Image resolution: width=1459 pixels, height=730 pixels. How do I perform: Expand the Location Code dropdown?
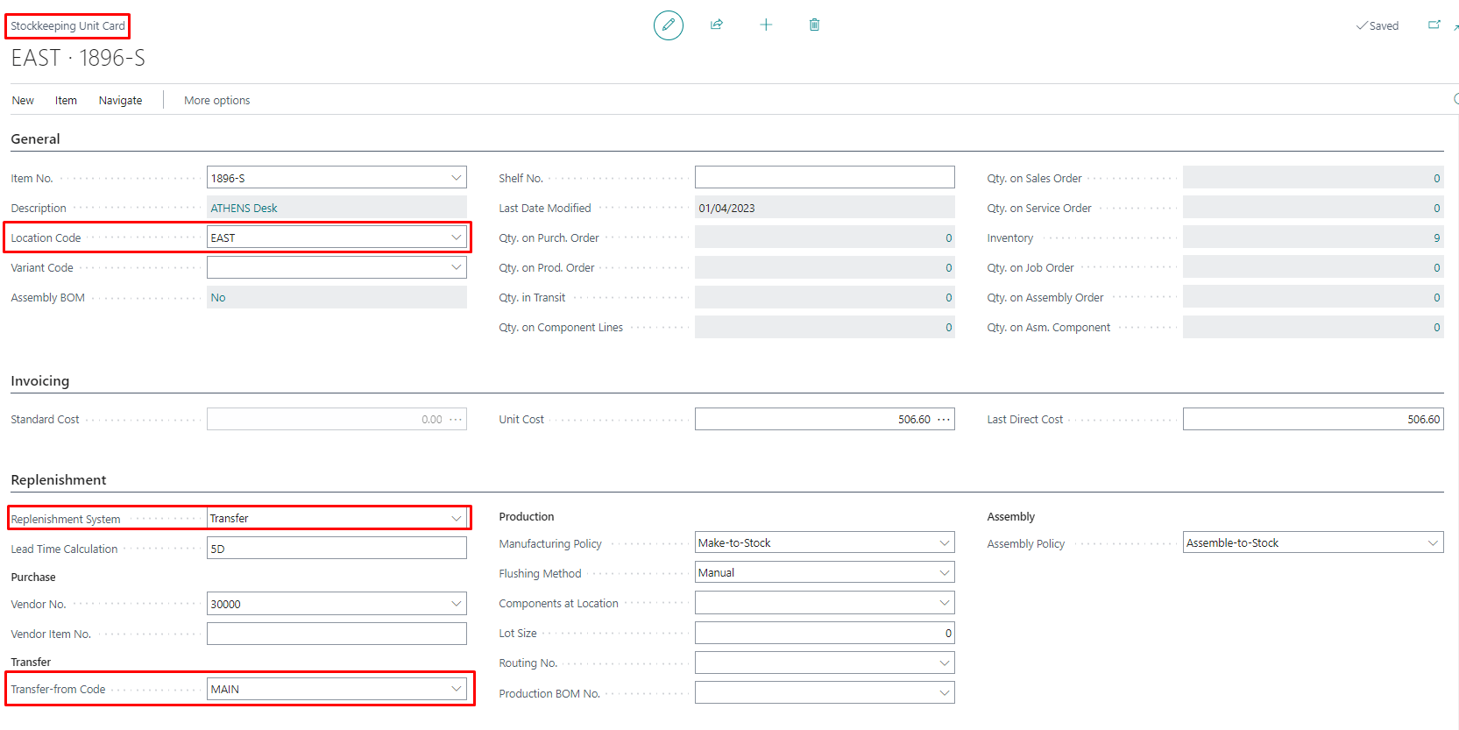[x=457, y=237]
